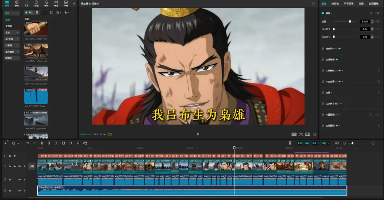Click the split clip tool in timeline toolbar
The image size is (384, 200).
point(42,143)
